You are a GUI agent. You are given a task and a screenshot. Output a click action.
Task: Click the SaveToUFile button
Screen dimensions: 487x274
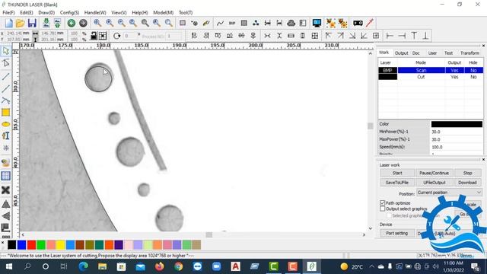(397, 183)
